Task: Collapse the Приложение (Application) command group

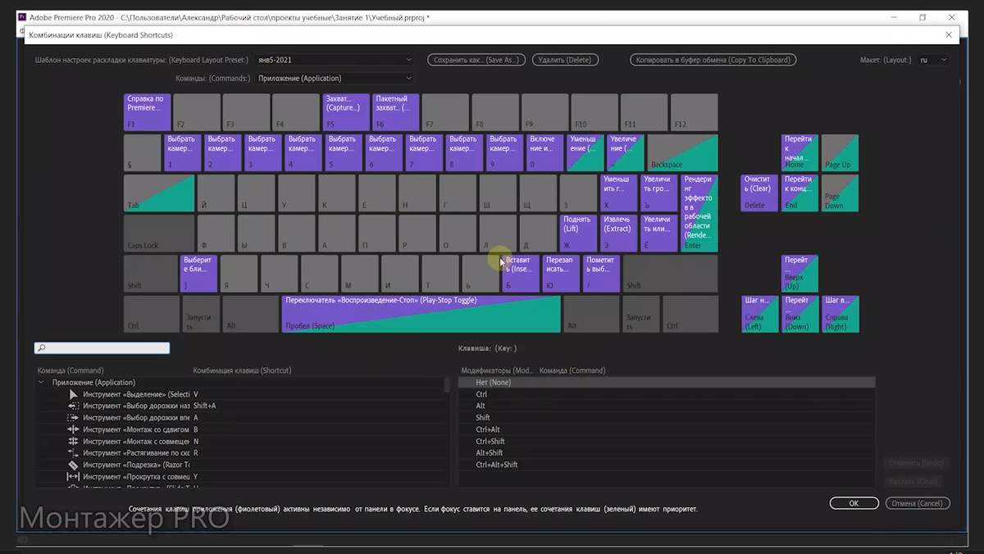Action: 41,383
